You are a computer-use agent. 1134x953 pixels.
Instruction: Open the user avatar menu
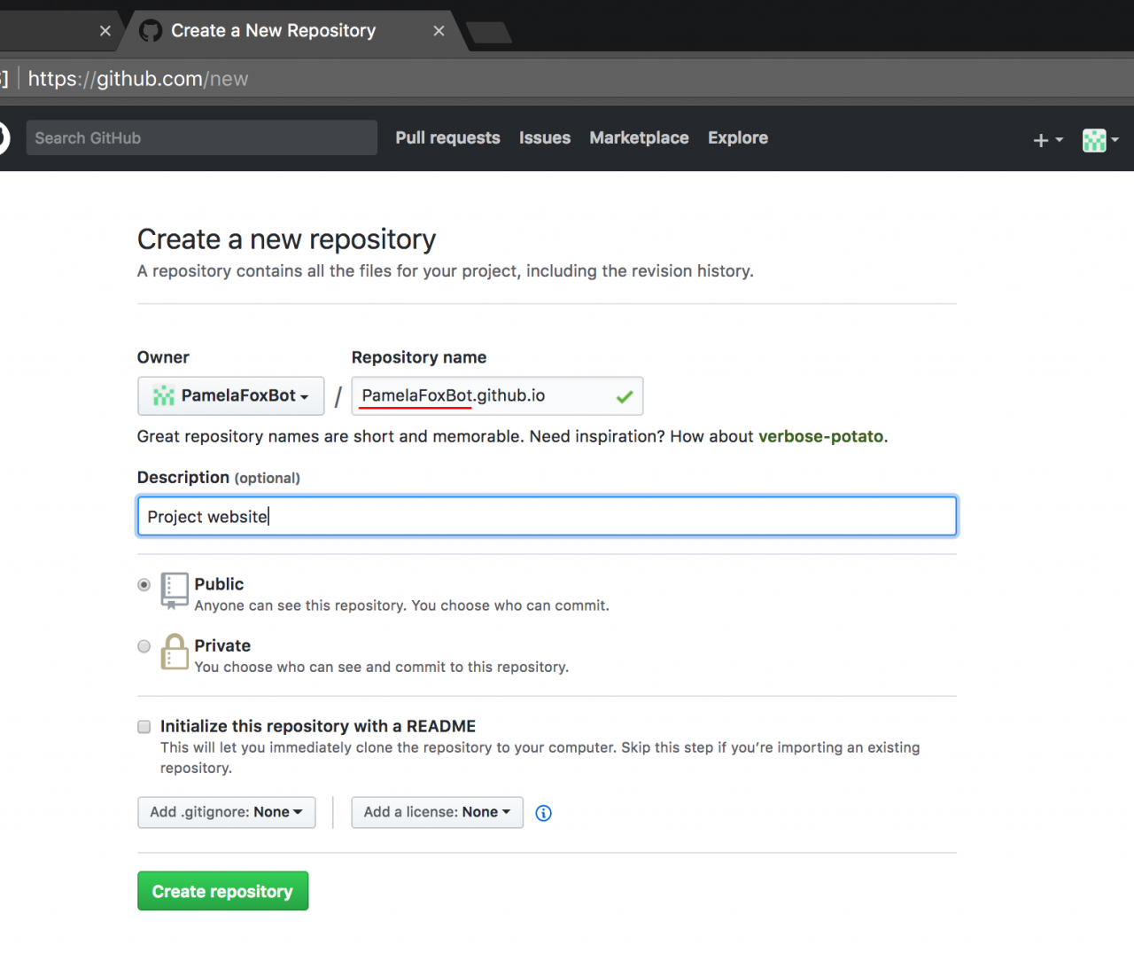pyautogui.click(x=1100, y=140)
